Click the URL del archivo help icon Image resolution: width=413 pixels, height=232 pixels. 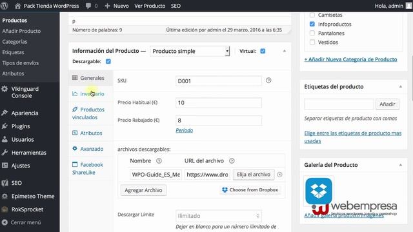pyautogui.click(x=232, y=160)
